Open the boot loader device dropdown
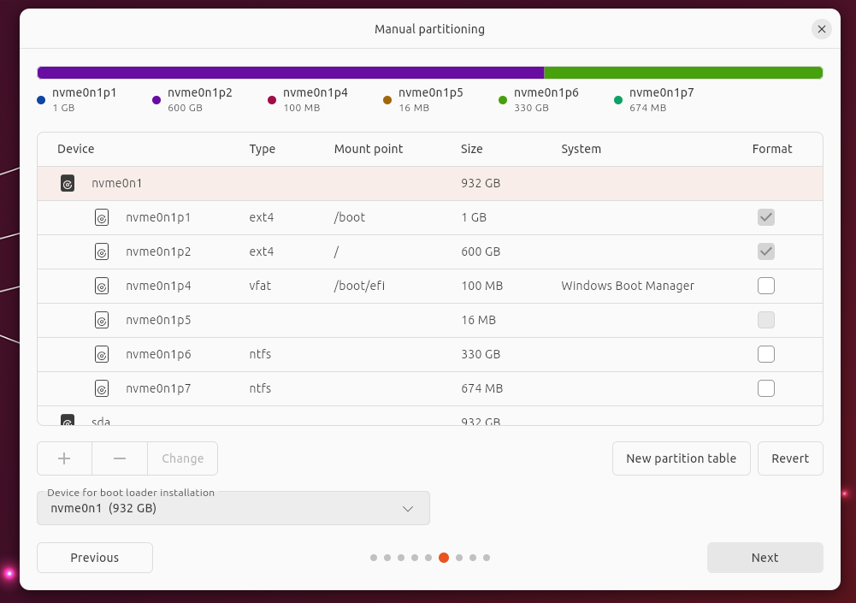The height and width of the screenshot is (603, 856). click(x=233, y=508)
